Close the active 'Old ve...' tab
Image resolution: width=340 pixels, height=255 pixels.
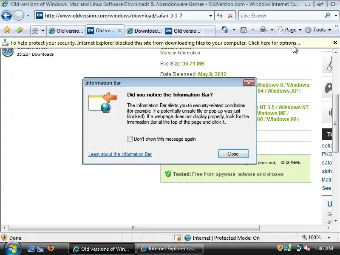click(119, 31)
